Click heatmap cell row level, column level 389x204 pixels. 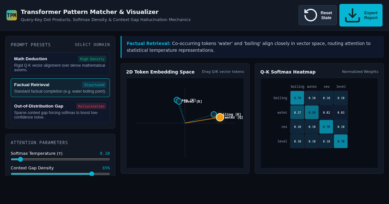[x=341, y=141]
